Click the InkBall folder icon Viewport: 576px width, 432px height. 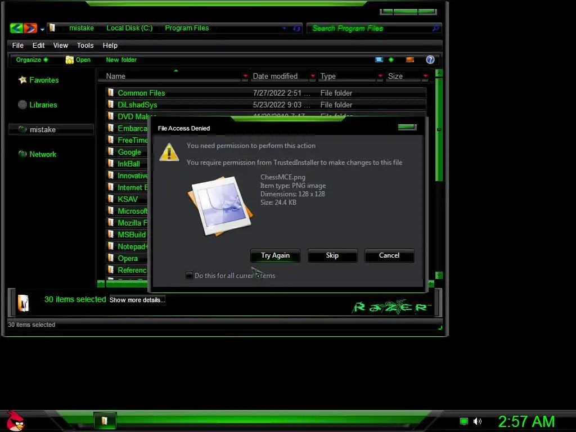coord(111,164)
